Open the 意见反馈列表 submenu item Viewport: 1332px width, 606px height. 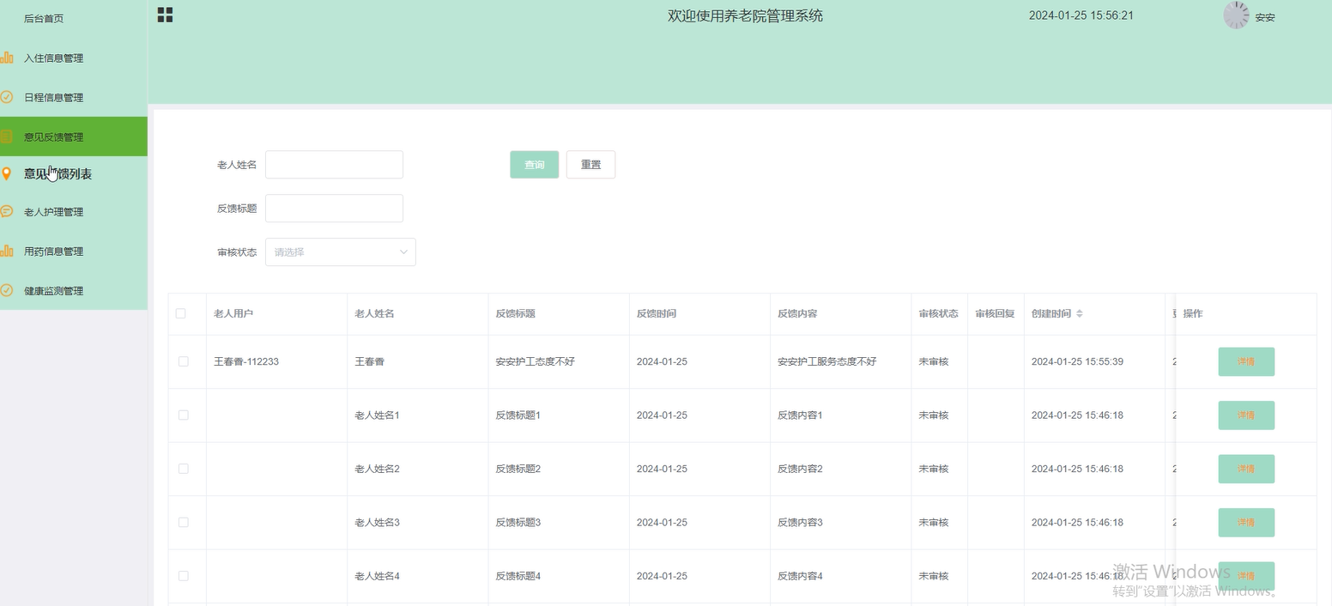coord(74,174)
